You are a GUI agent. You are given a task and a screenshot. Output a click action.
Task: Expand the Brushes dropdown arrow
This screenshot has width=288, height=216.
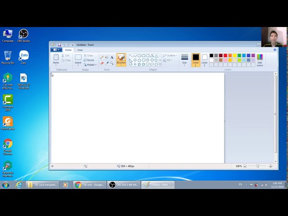[x=121, y=65]
